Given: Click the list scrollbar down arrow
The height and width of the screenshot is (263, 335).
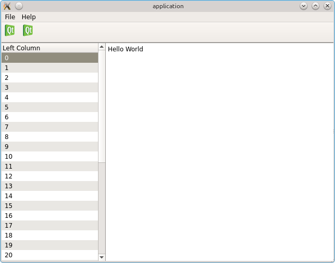Looking at the screenshot, I should point(102,257).
